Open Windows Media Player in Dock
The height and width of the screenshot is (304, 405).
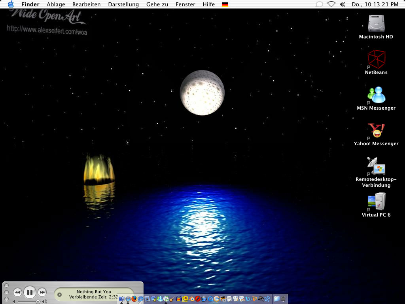pyautogui.click(x=216, y=299)
